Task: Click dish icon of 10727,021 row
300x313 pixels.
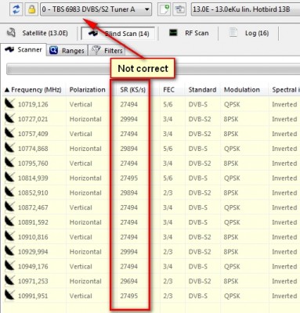Action: pos(9,119)
